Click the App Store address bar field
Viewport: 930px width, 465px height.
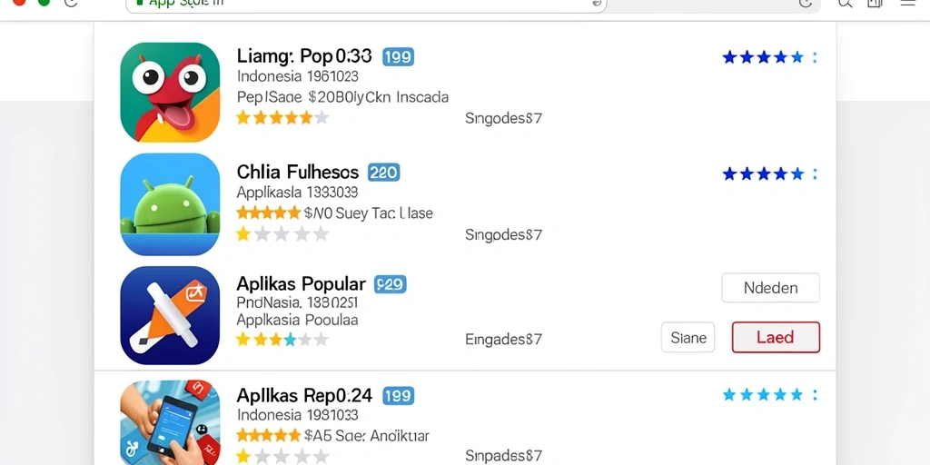click(366, 4)
